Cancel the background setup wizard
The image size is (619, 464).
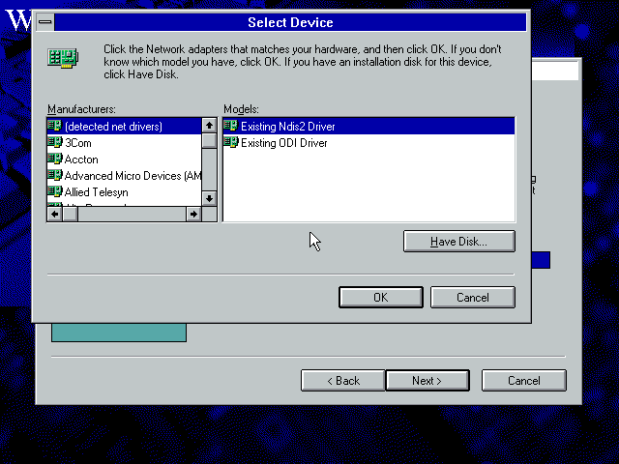524,381
